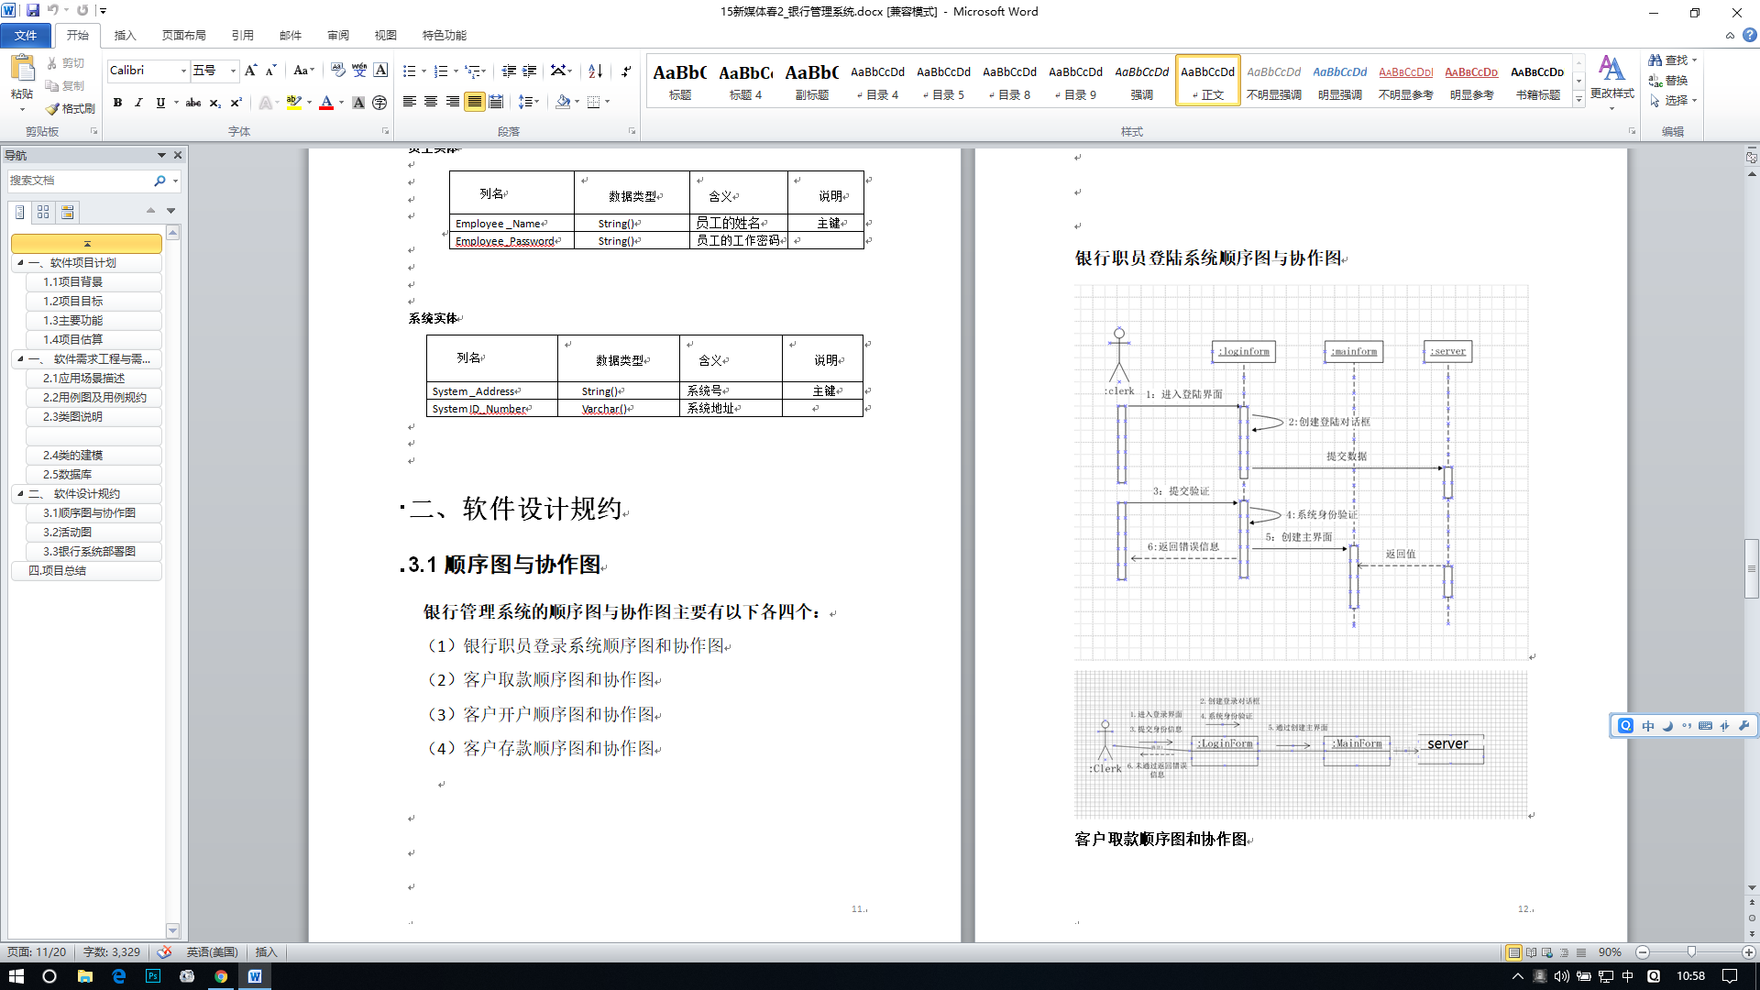The height and width of the screenshot is (990, 1760).
Task: Open the Calibri font name dropdown
Action: pos(183,71)
